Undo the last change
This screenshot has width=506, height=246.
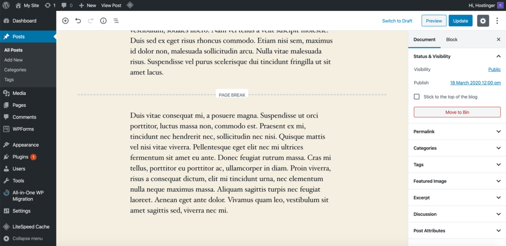point(78,21)
